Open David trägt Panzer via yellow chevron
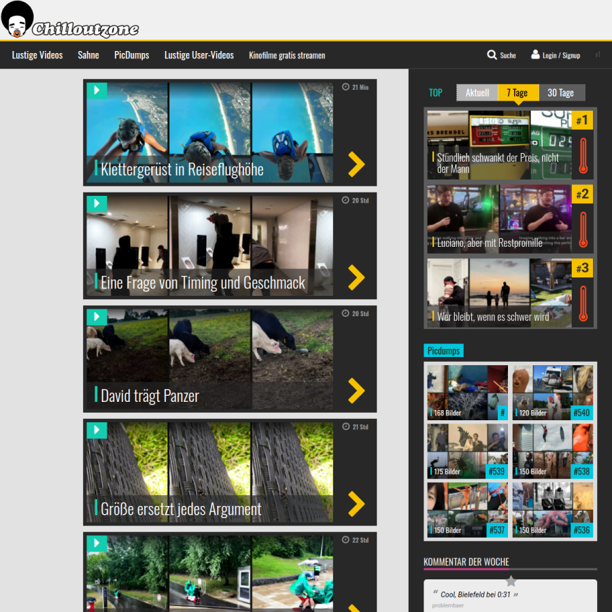The image size is (612, 612). [x=356, y=391]
